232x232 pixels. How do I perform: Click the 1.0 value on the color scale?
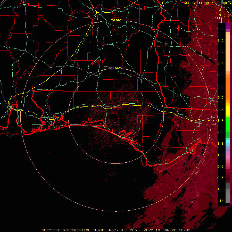220,155
